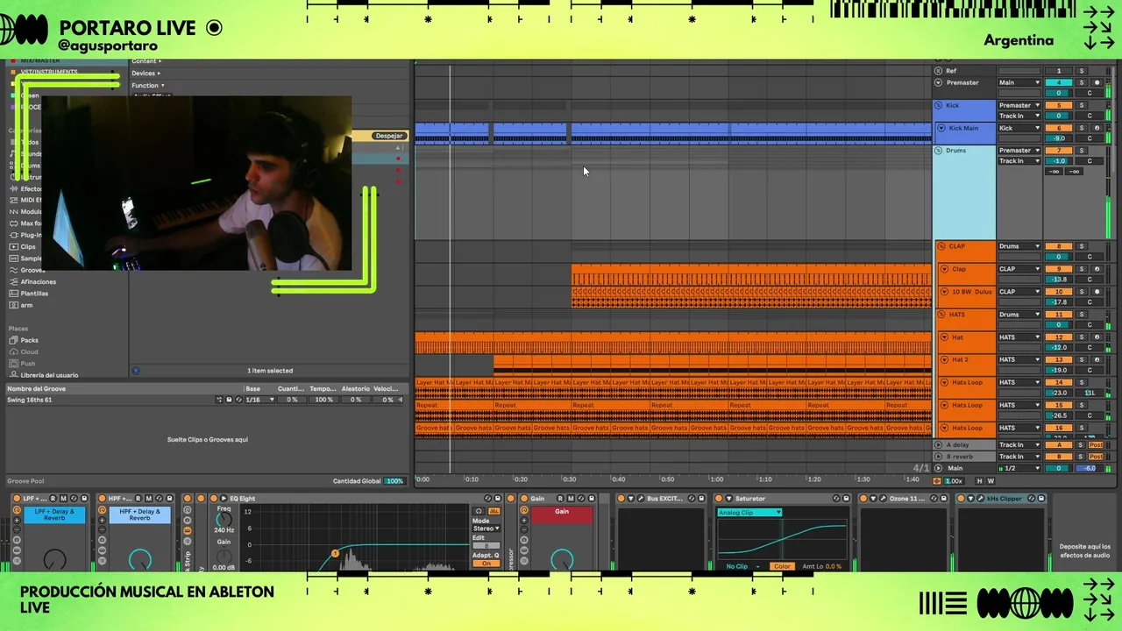Unfold the Ref track with its circle icon
Image resolution: width=1122 pixels, height=631 pixels.
click(939, 71)
